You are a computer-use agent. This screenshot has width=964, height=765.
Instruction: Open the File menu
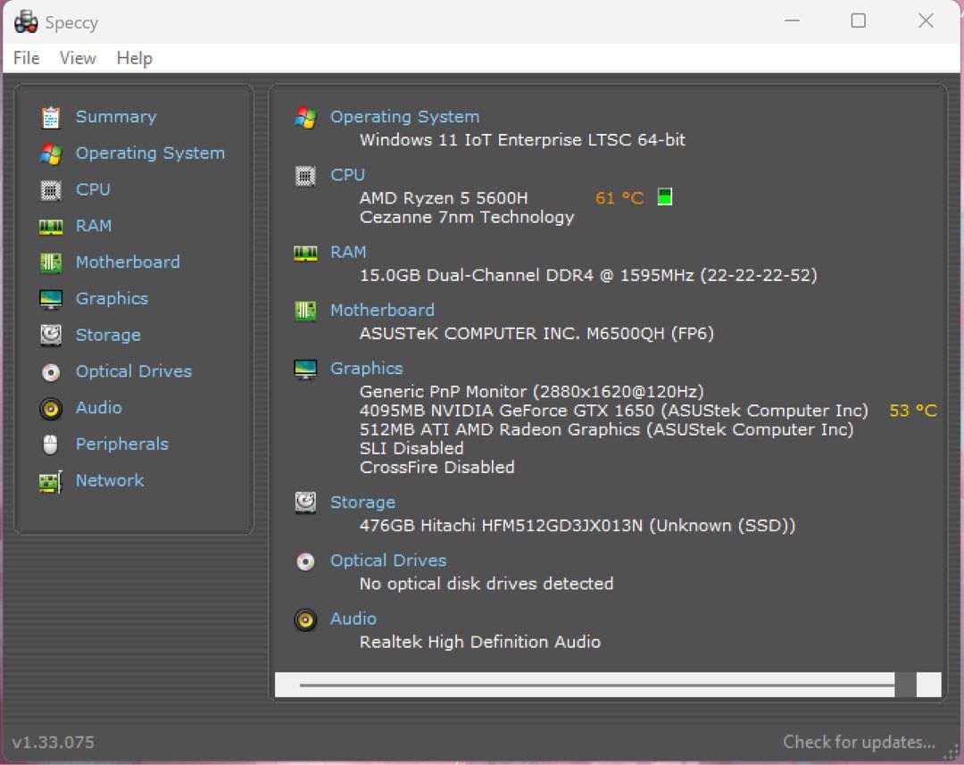click(x=27, y=58)
